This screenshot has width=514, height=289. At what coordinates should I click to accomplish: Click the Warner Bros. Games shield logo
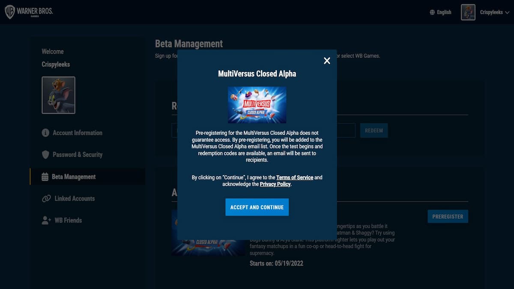point(10,12)
